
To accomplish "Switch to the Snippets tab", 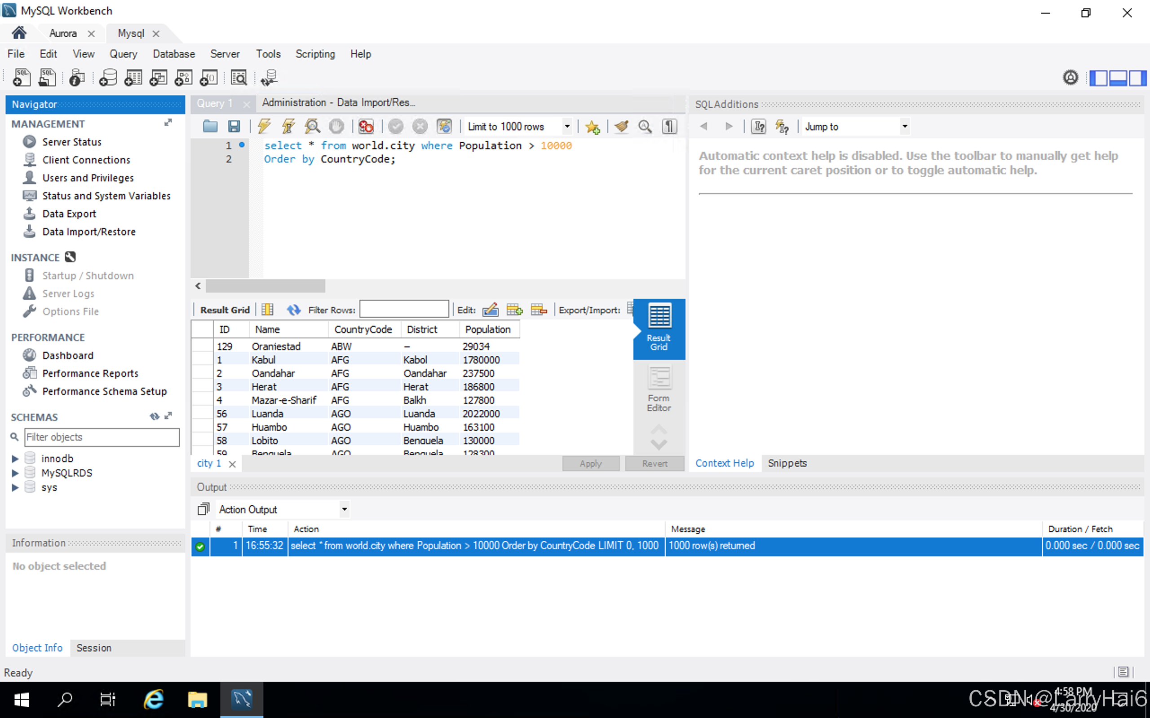I will pyautogui.click(x=787, y=463).
